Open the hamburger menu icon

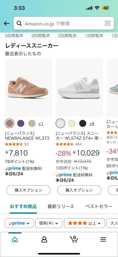[x=103, y=240]
